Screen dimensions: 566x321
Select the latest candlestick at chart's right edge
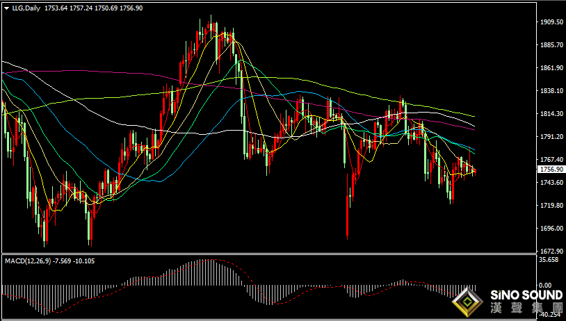point(475,172)
